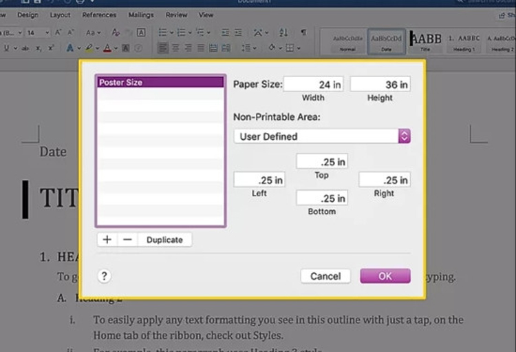
Task: Click Strikethrough icon in ribbon
Action: (x=25, y=48)
